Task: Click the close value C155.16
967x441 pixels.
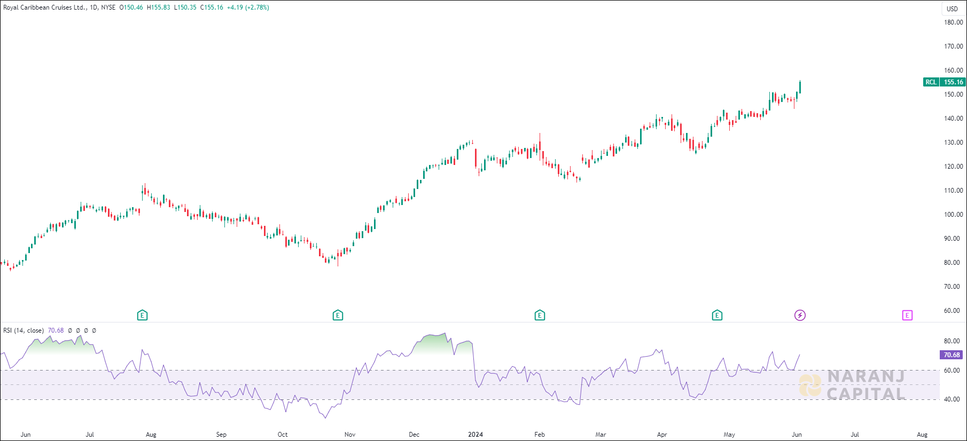Action: (212, 7)
